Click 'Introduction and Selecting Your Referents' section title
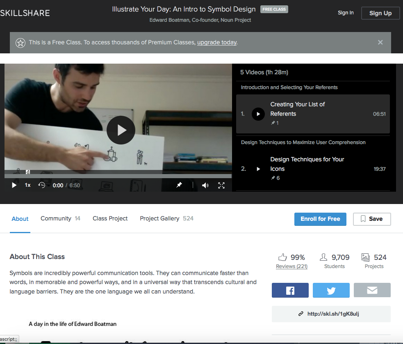 pos(289,87)
